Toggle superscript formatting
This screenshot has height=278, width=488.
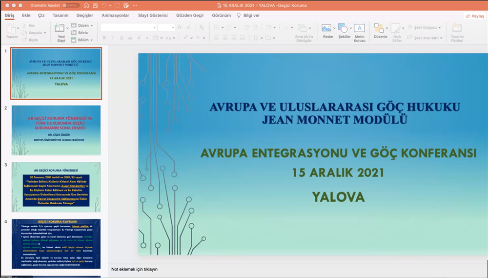coord(139,38)
